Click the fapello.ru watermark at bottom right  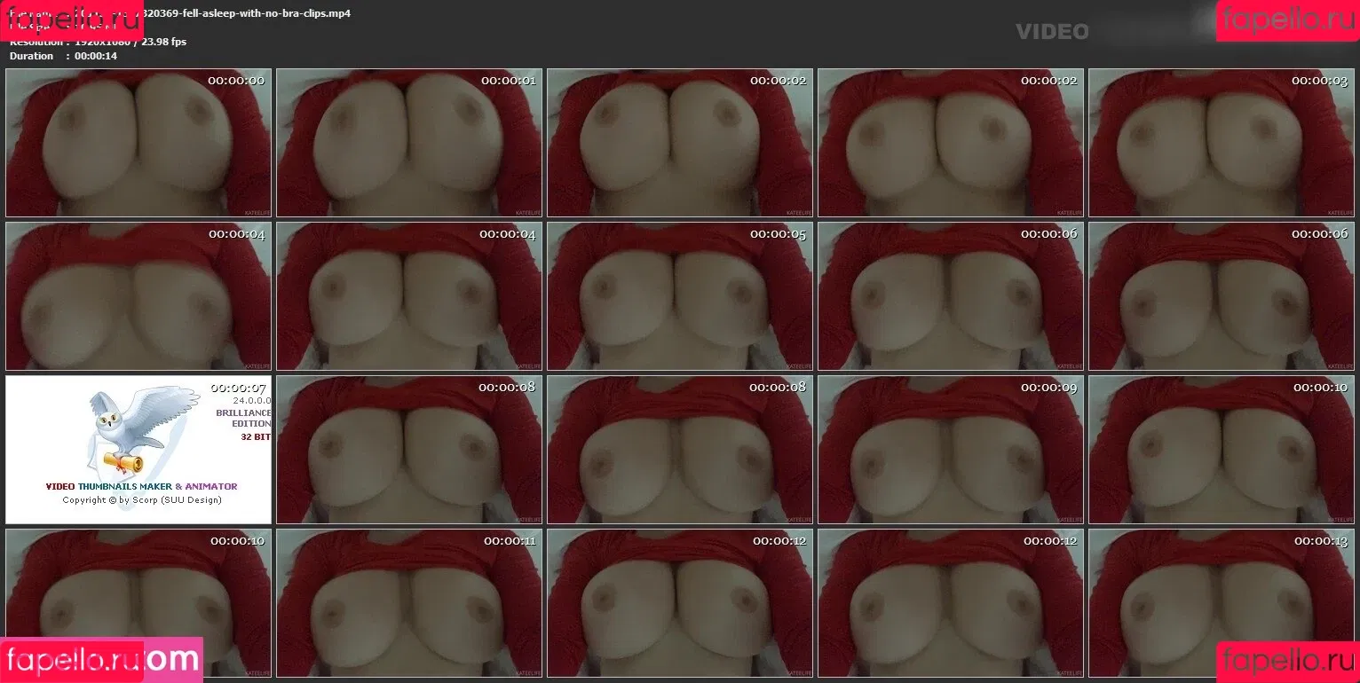click(x=1287, y=661)
